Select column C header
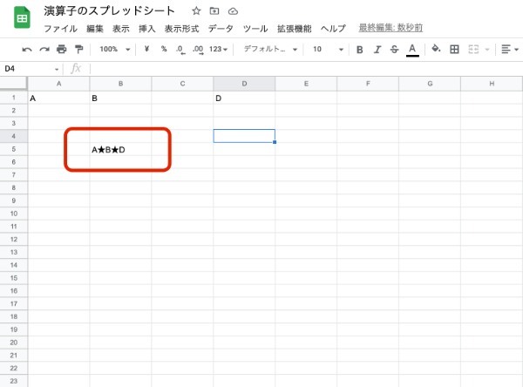 coord(182,84)
